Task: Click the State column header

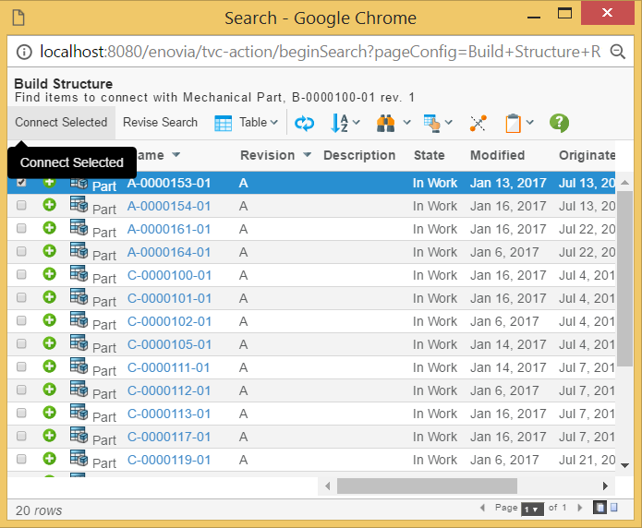Action: (429, 155)
